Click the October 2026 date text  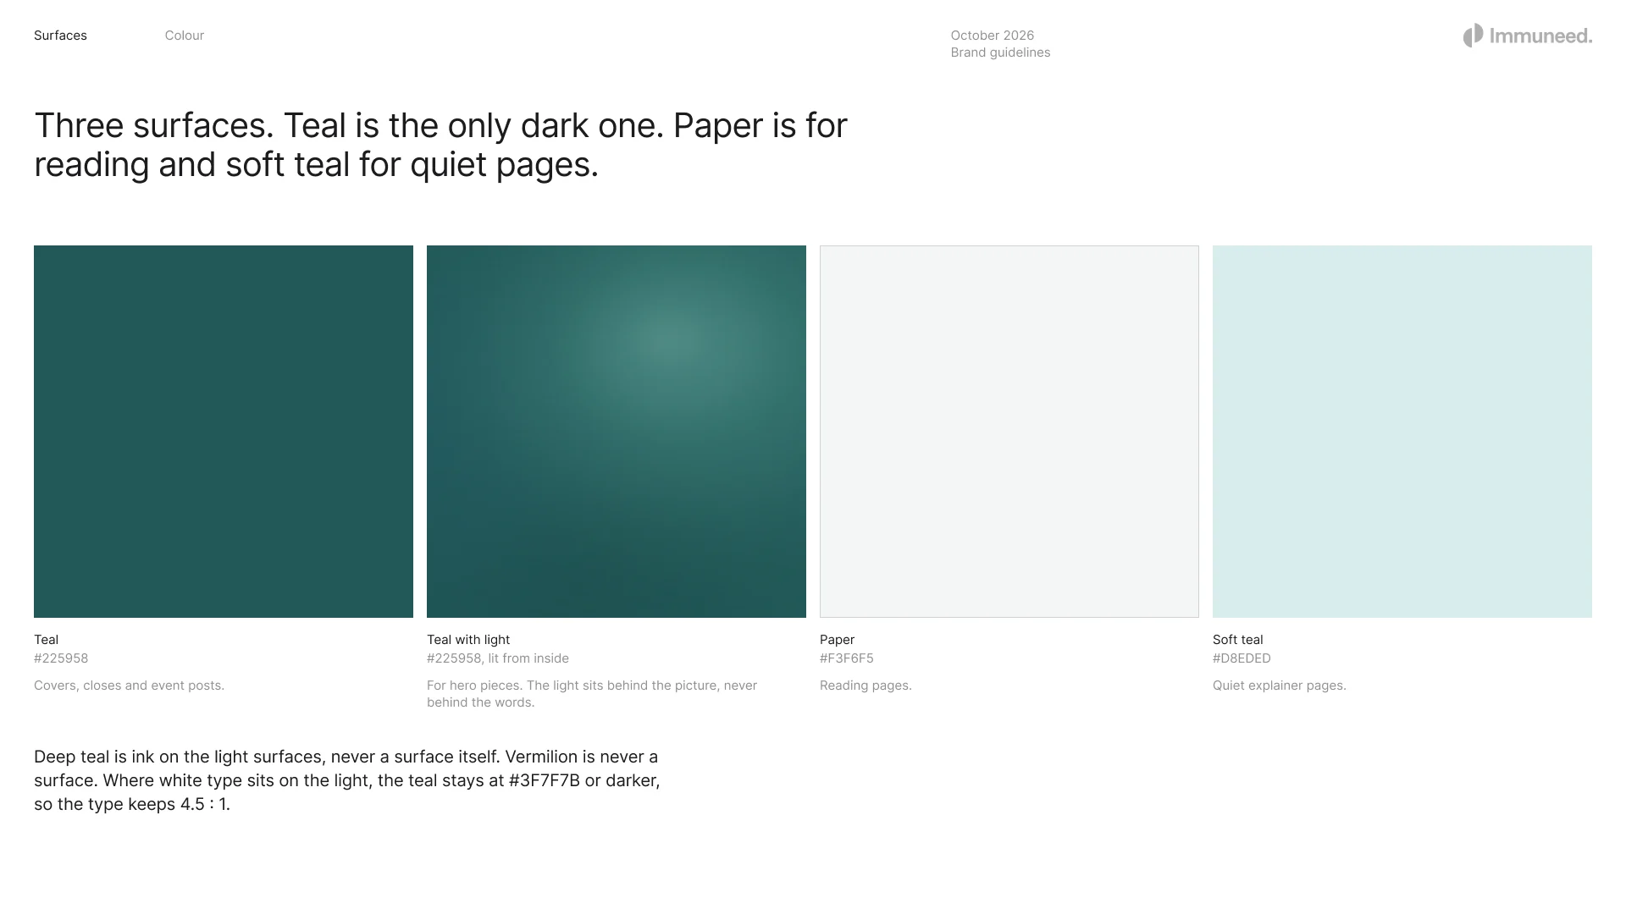[x=993, y=36]
